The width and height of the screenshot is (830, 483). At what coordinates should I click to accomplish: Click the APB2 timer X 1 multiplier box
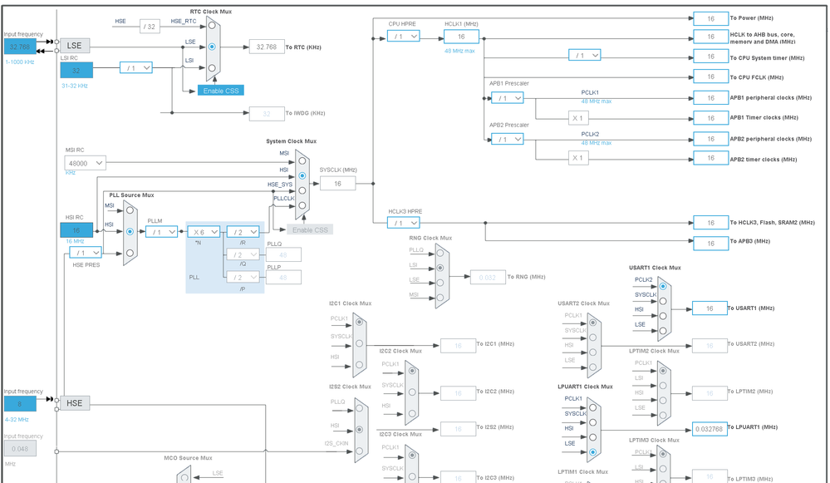pos(578,158)
